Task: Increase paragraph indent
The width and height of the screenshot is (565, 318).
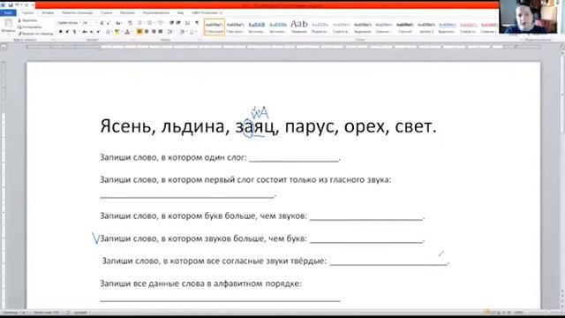Action: [x=178, y=23]
